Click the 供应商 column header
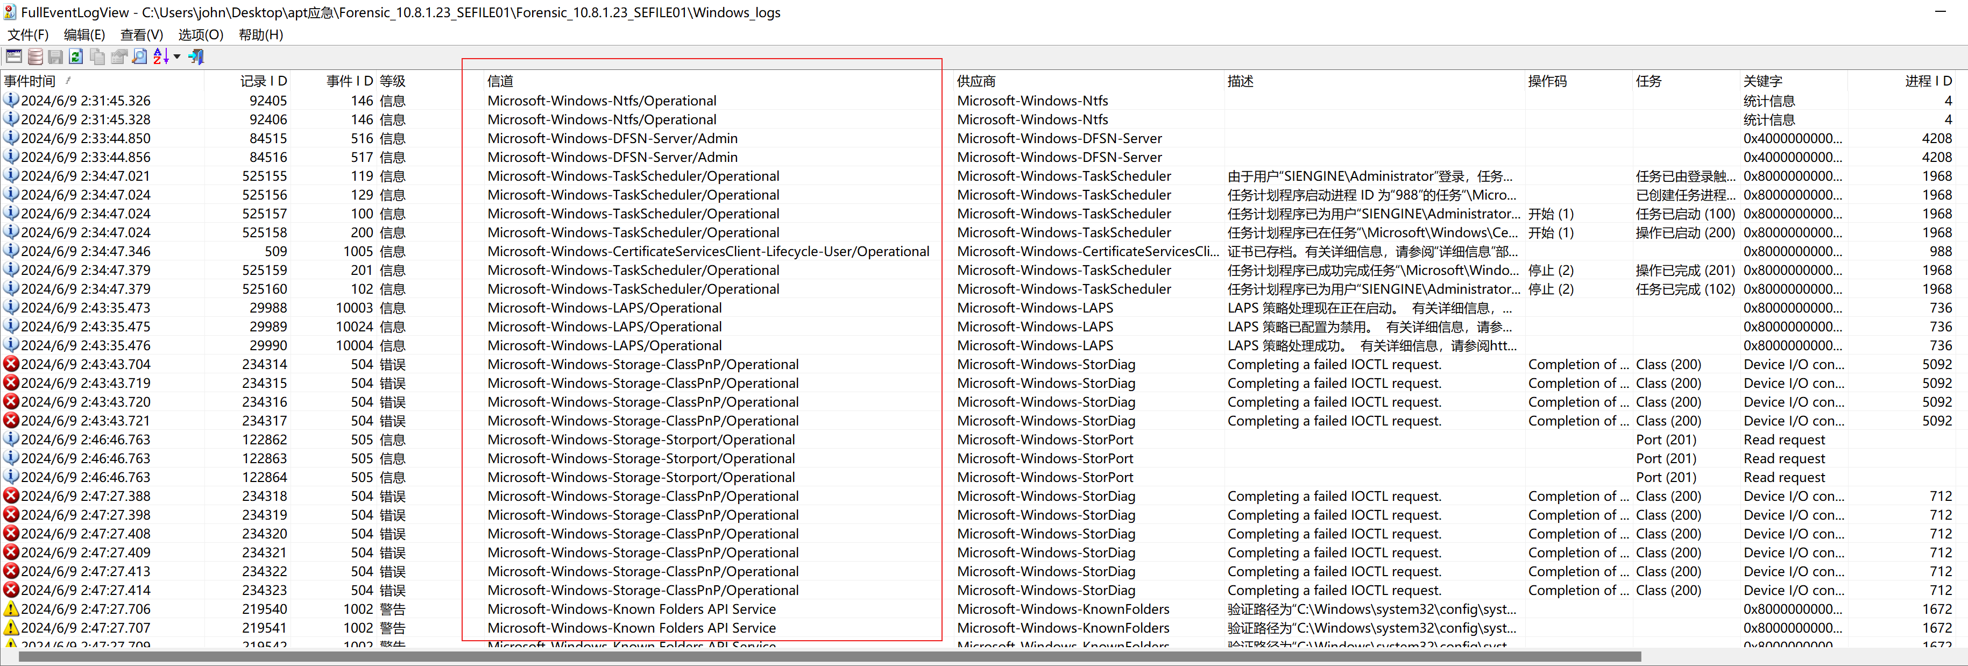1968x666 pixels. 975,81
